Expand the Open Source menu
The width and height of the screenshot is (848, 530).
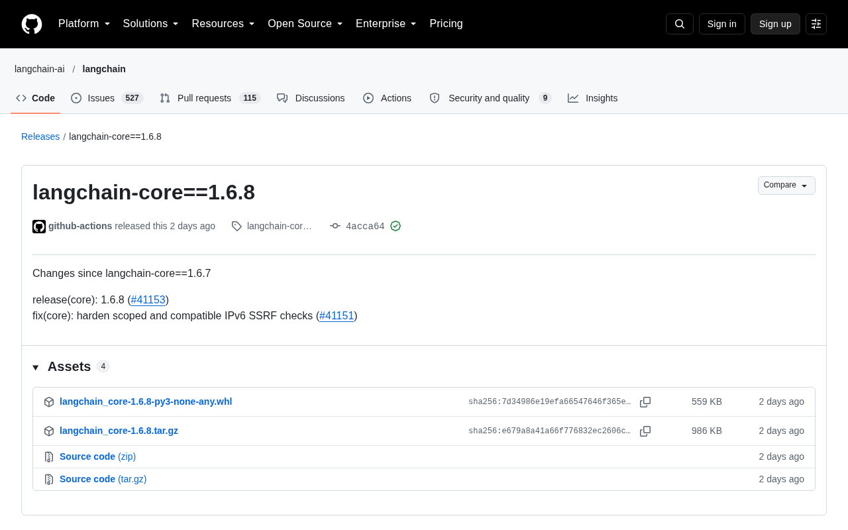pos(305,24)
